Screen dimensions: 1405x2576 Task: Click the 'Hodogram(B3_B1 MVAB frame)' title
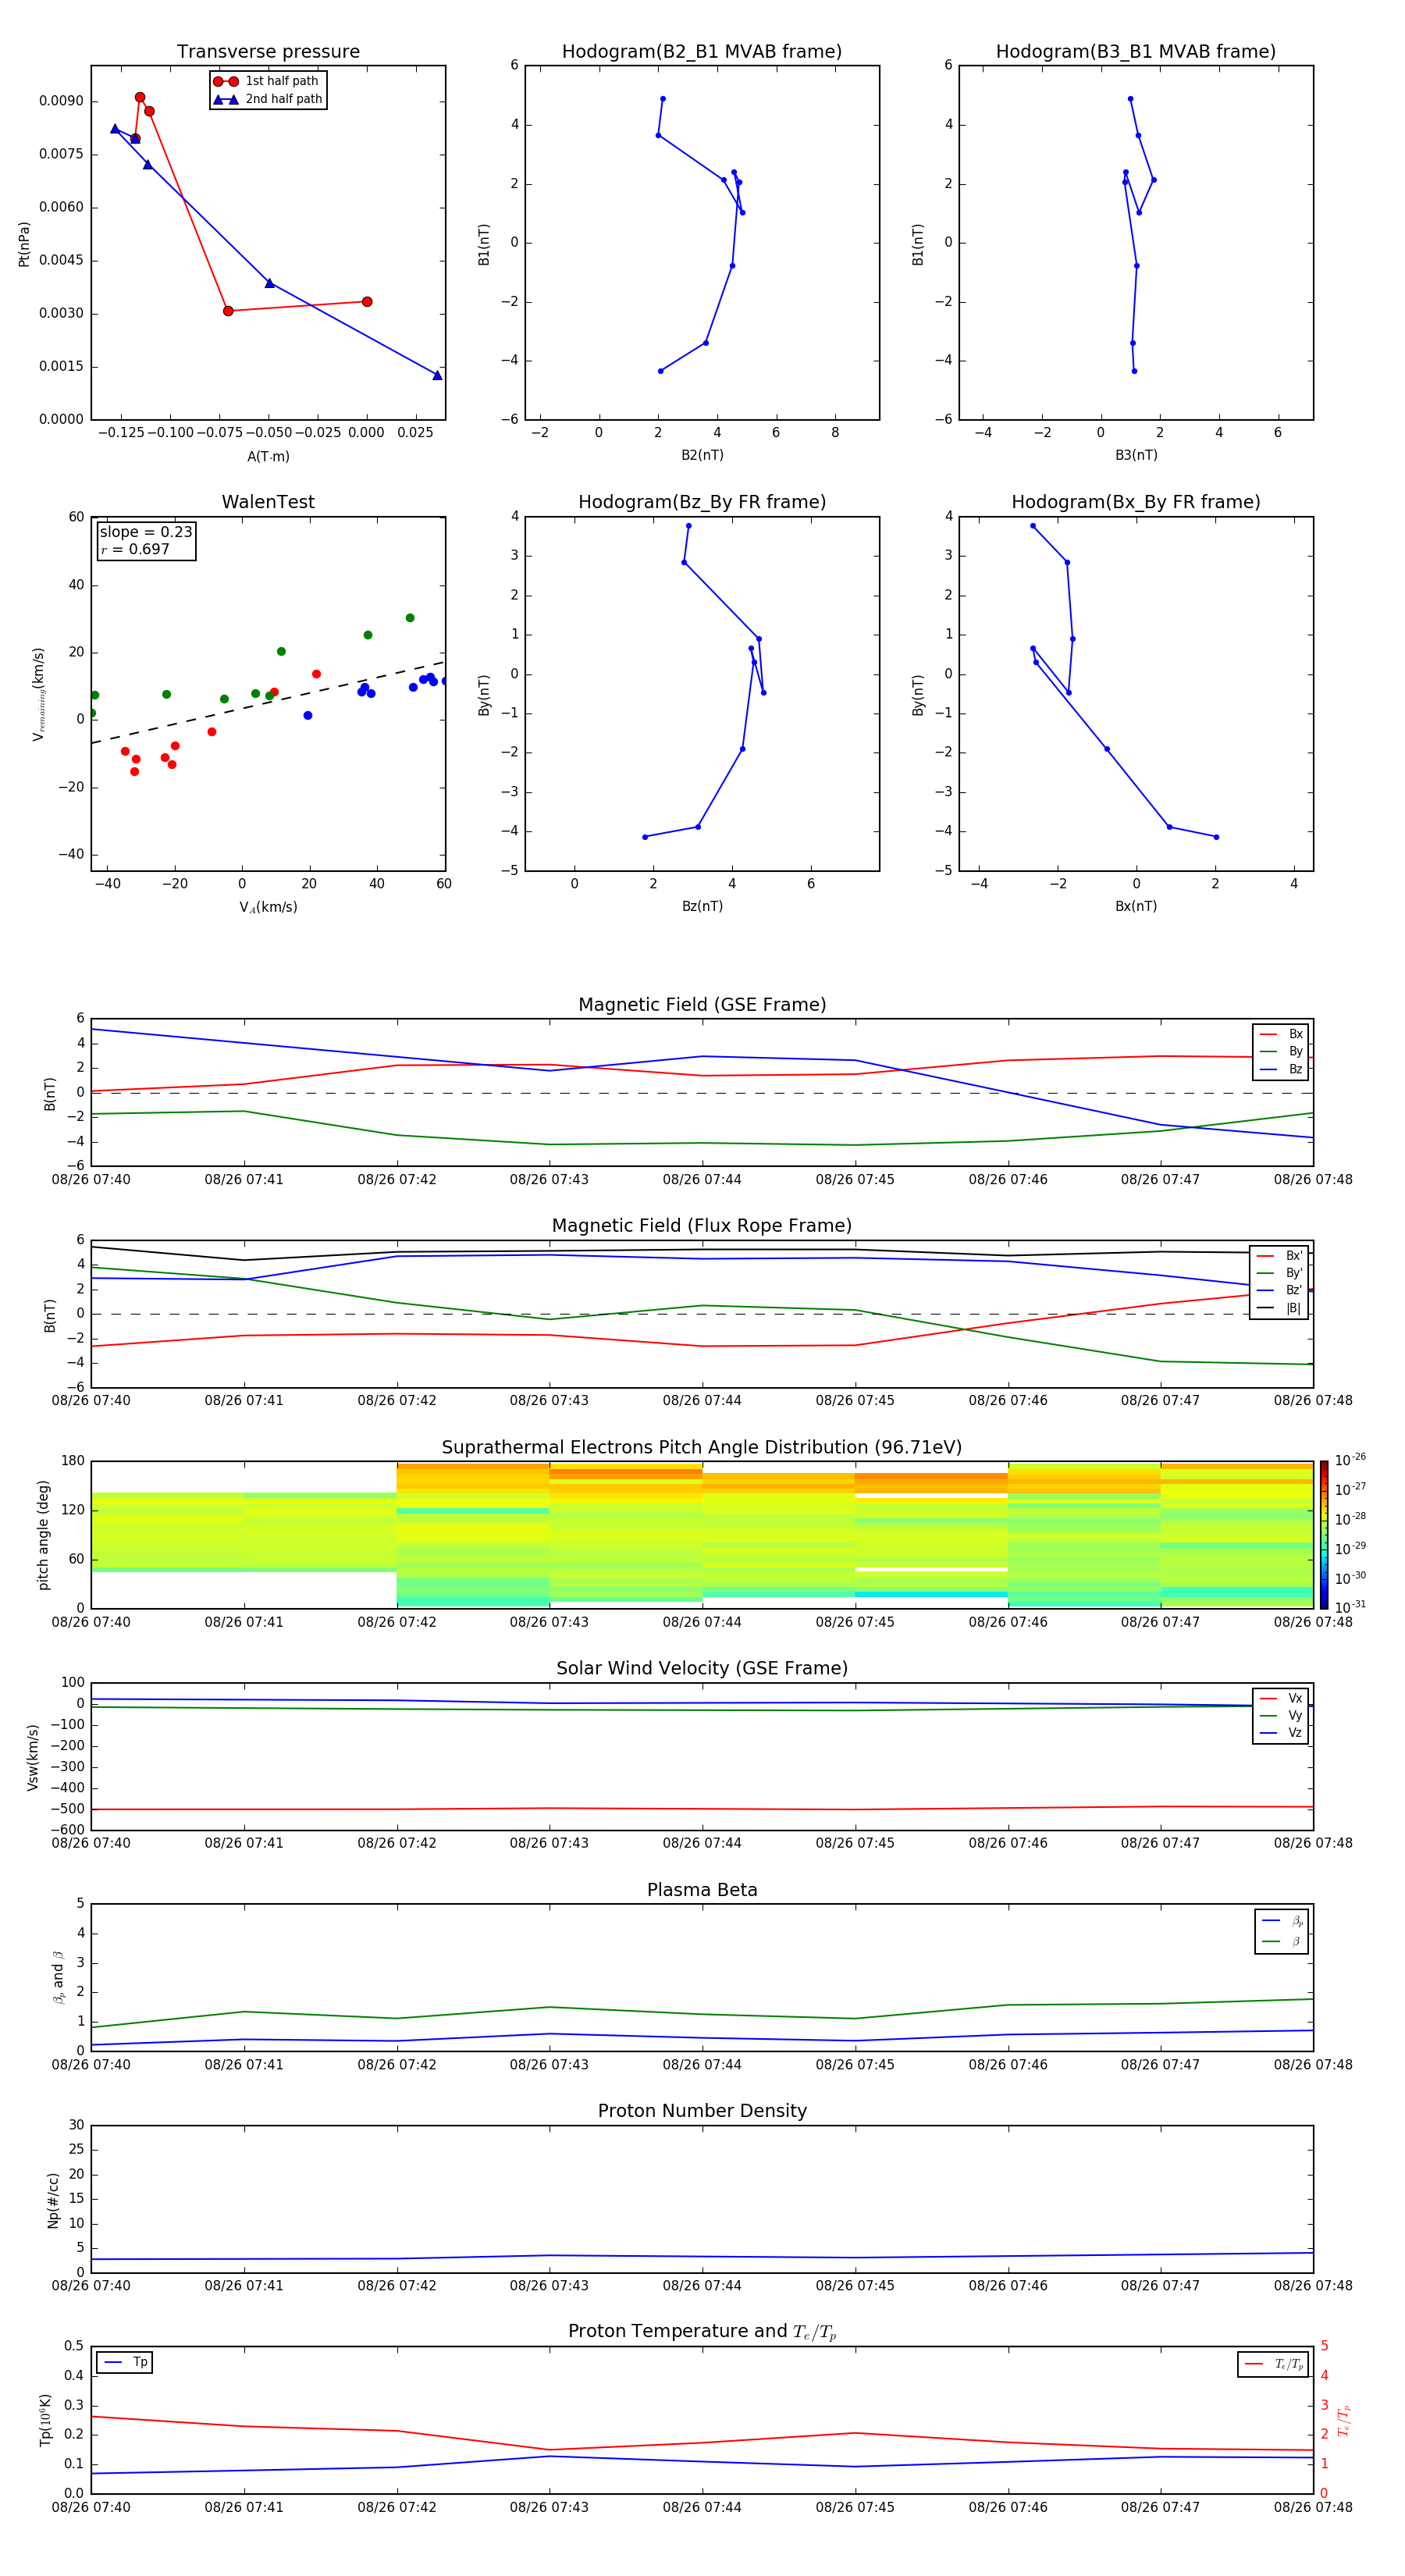click(1136, 52)
